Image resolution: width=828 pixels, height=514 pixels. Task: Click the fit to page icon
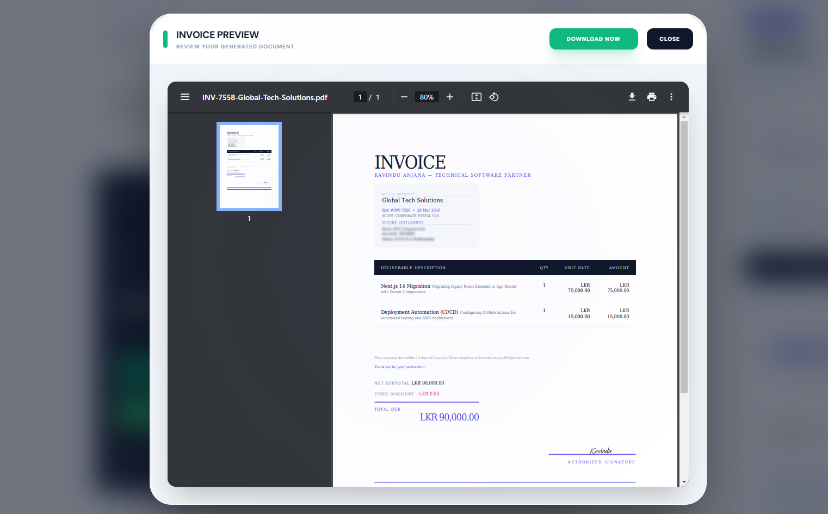[477, 97]
